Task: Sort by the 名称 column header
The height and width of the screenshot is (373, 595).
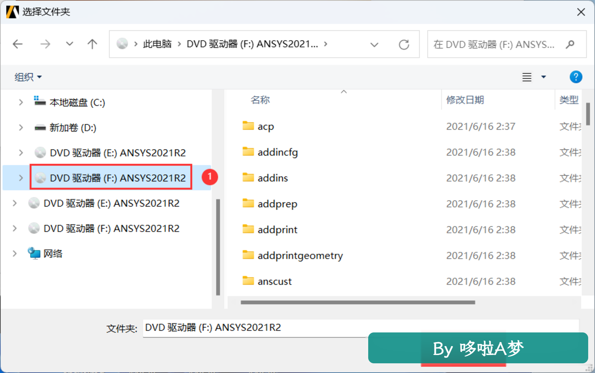Action: point(260,100)
